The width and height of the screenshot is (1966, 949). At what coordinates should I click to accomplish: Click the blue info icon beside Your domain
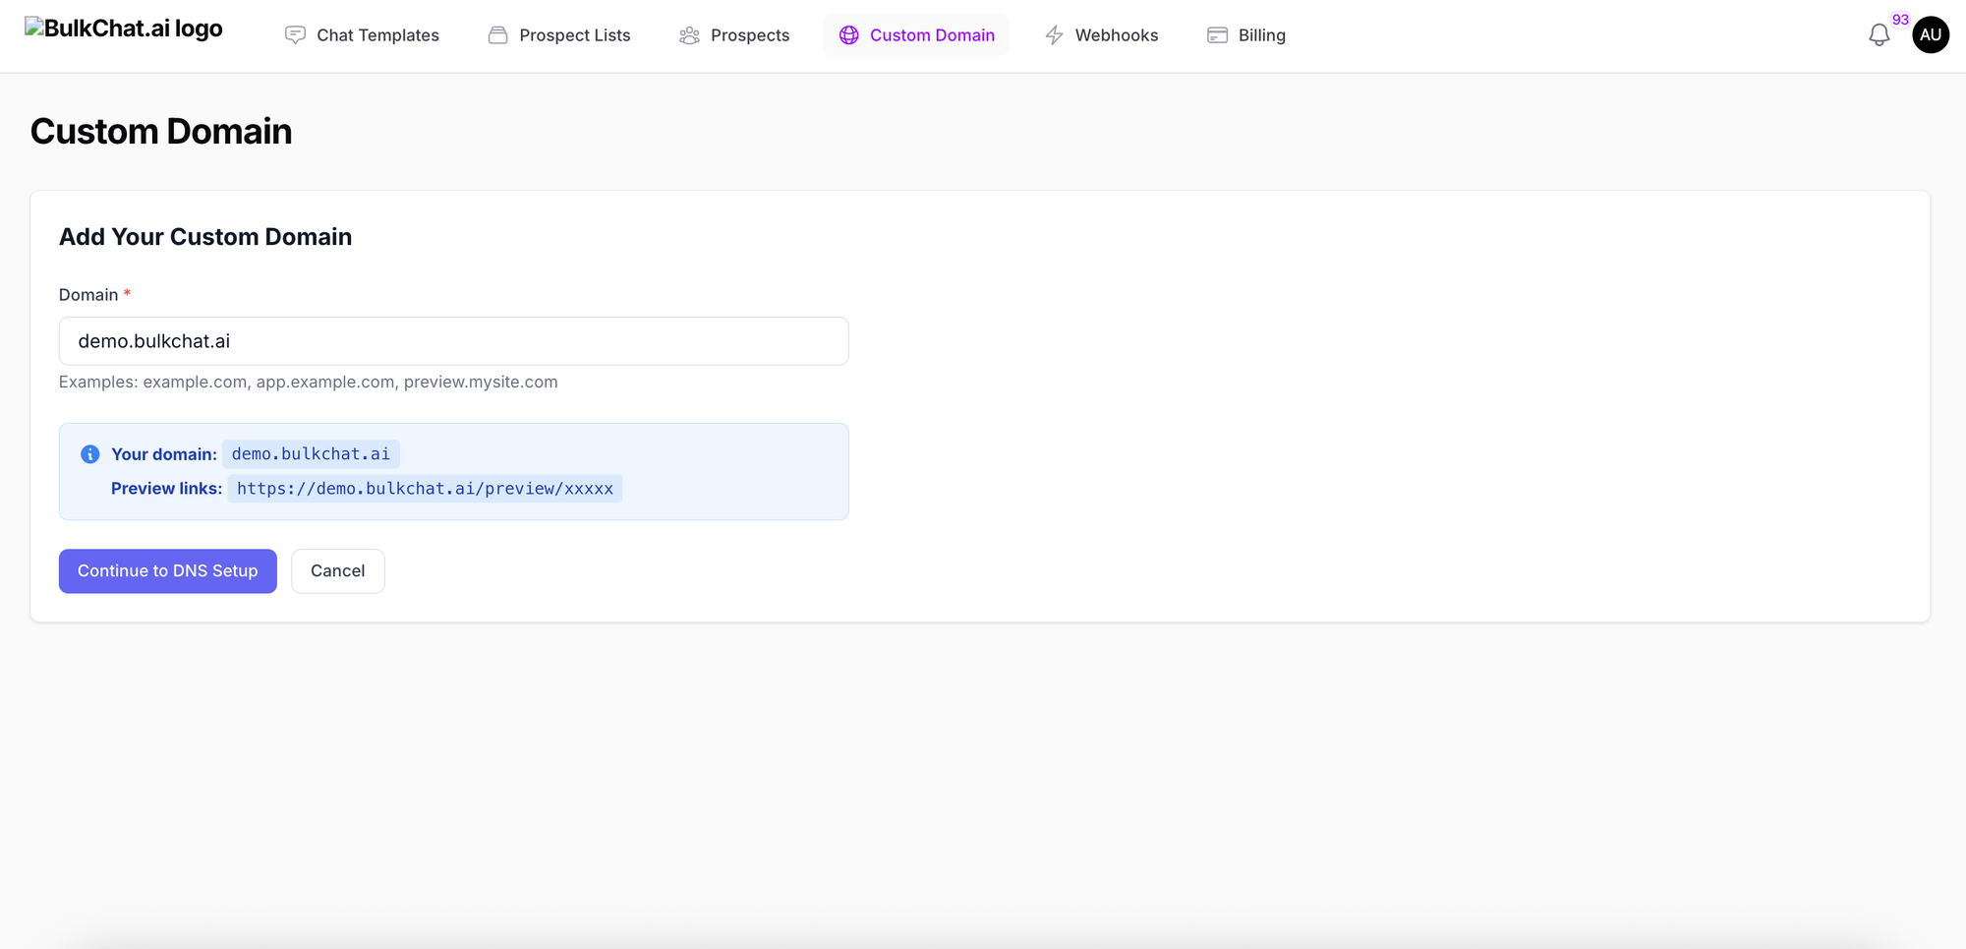[90, 454]
